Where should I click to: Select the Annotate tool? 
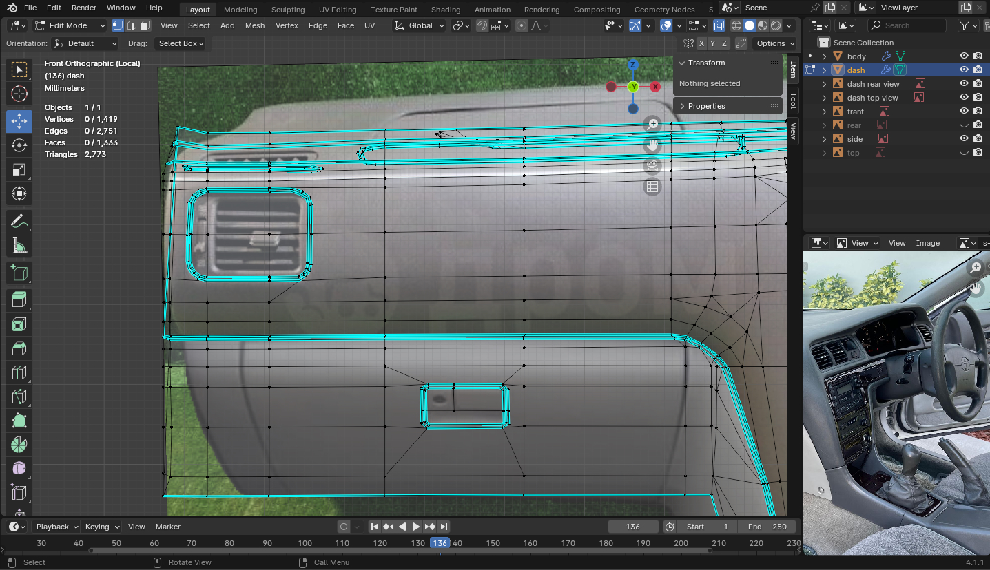coord(19,222)
